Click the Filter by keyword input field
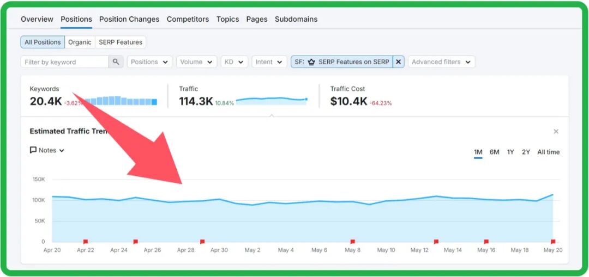Viewport: 589px width, 277px height. point(64,62)
